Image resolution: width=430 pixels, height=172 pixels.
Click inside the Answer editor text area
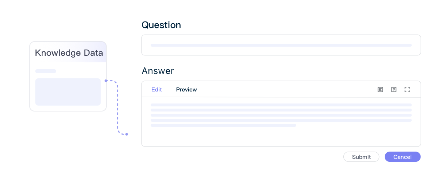pyautogui.click(x=281, y=122)
